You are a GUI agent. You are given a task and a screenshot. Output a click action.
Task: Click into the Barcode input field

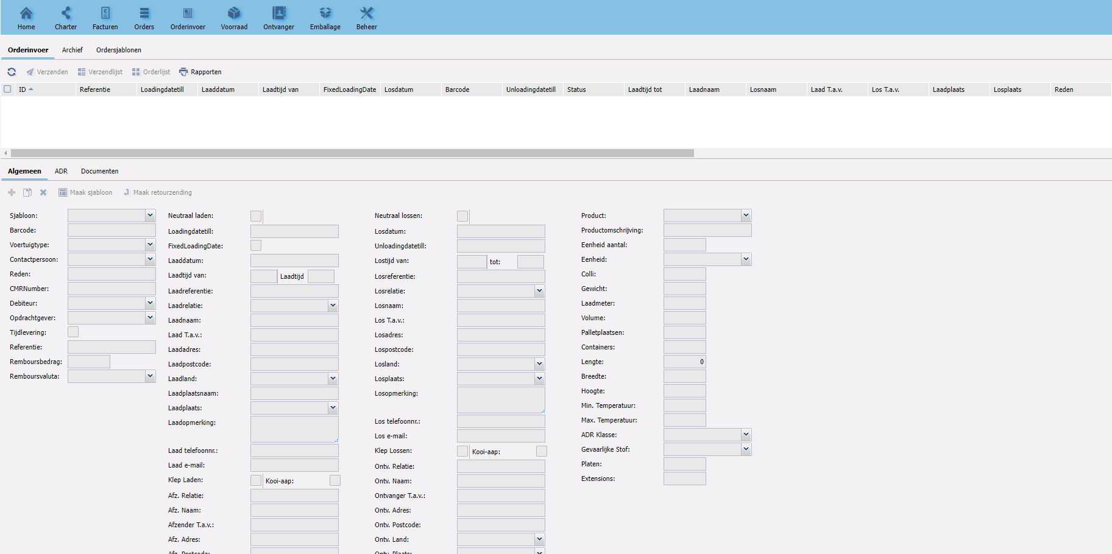[x=112, y=230]
